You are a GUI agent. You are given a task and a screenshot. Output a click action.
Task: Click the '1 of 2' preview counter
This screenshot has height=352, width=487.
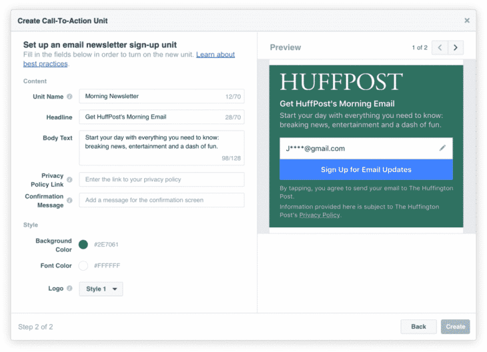(x=420, y=47)
